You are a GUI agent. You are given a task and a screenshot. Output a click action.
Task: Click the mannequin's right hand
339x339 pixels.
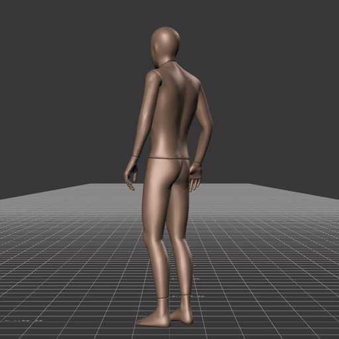tap(195, 177)
